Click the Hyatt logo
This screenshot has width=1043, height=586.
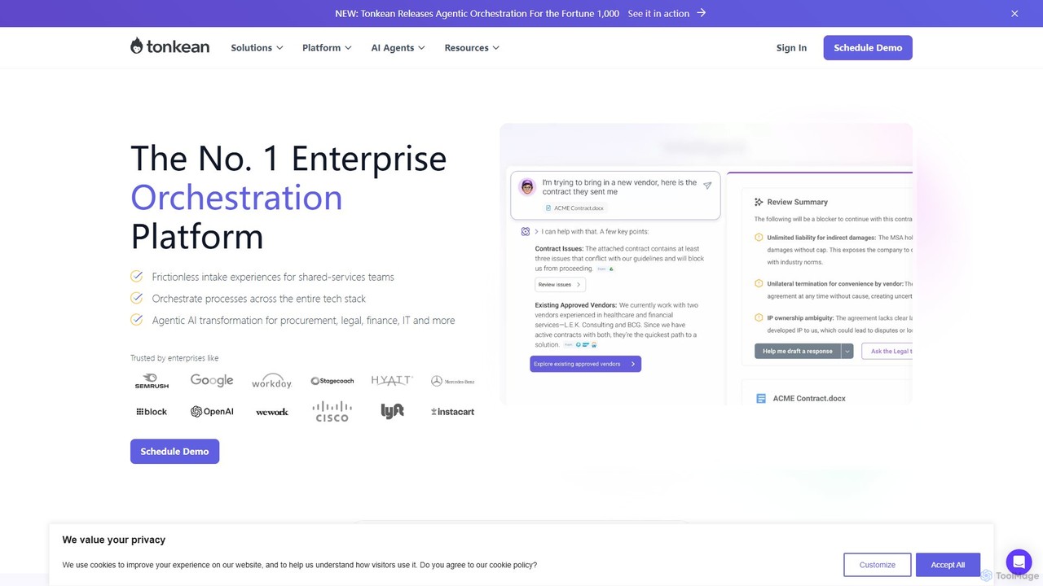[x=392, y=380]
